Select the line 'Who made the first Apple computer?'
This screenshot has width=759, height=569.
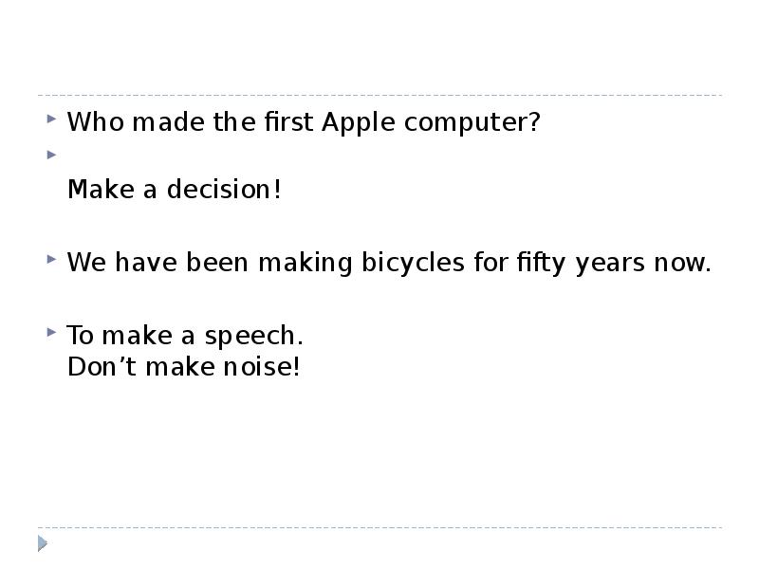pyautogui.click(x=304, y=123)
